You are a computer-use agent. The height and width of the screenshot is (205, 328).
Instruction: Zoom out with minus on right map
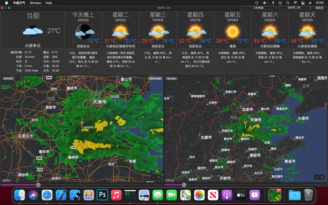[x=317, y=177]
